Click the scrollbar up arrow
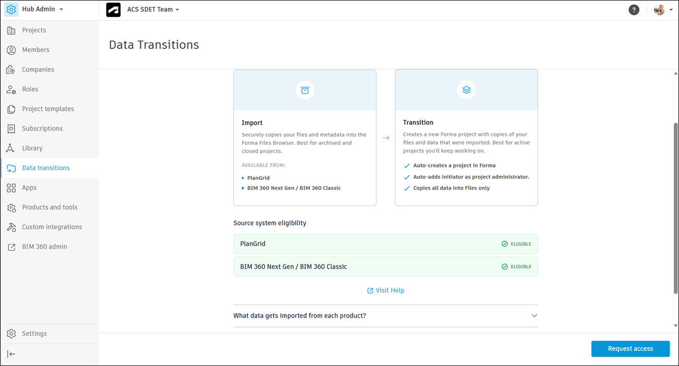This screenshot has width=679, height=366. [x=676, y=74]
